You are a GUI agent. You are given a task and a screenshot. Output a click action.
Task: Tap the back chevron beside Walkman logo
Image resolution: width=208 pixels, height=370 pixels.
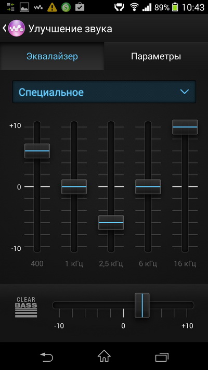(5, 28)
